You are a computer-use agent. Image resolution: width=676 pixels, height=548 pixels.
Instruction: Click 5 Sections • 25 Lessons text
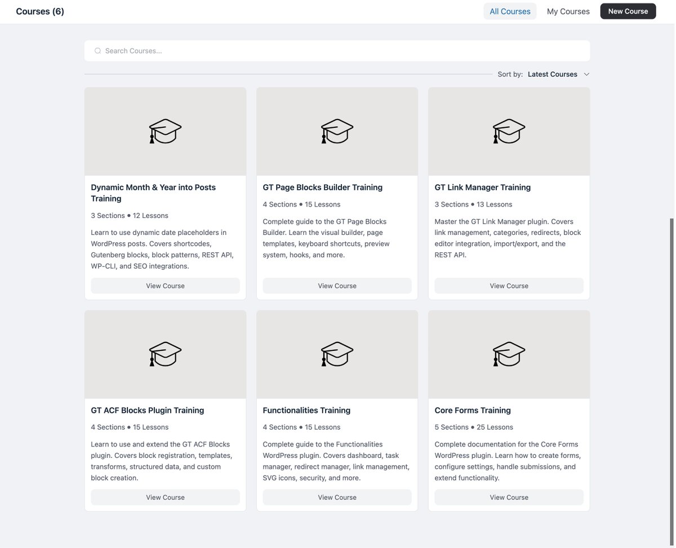pyautogui.click(x=474, y=427)
